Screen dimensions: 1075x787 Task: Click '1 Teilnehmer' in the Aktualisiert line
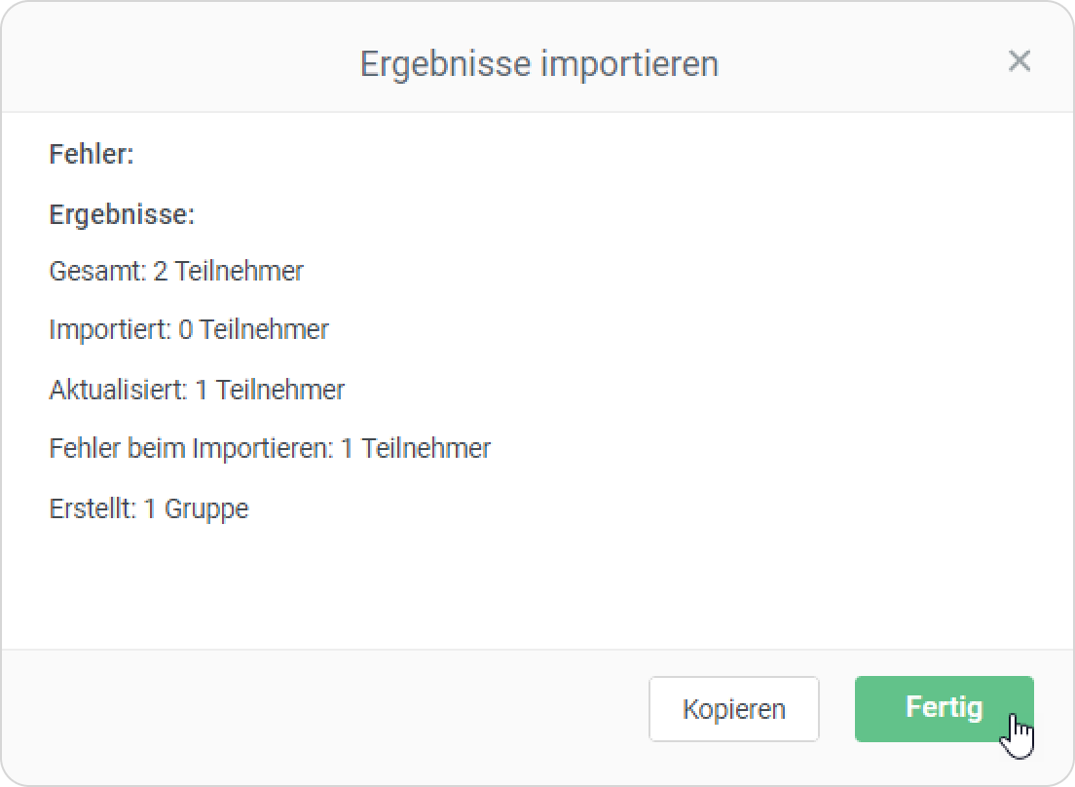[271, 390]
